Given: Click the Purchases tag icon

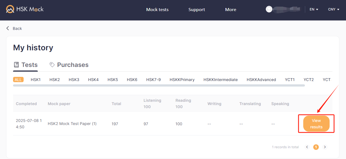Looking at the screenshot, I should pos(52,65).
